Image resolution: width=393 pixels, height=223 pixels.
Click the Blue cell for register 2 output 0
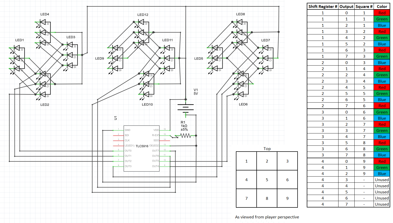pyautogui.click(x=382, y=63)
